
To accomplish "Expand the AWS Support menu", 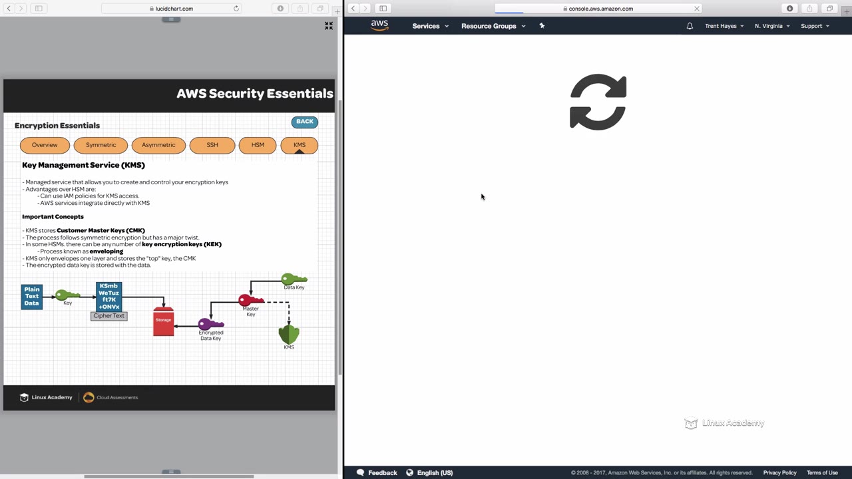I will click(x=815, y=26).
